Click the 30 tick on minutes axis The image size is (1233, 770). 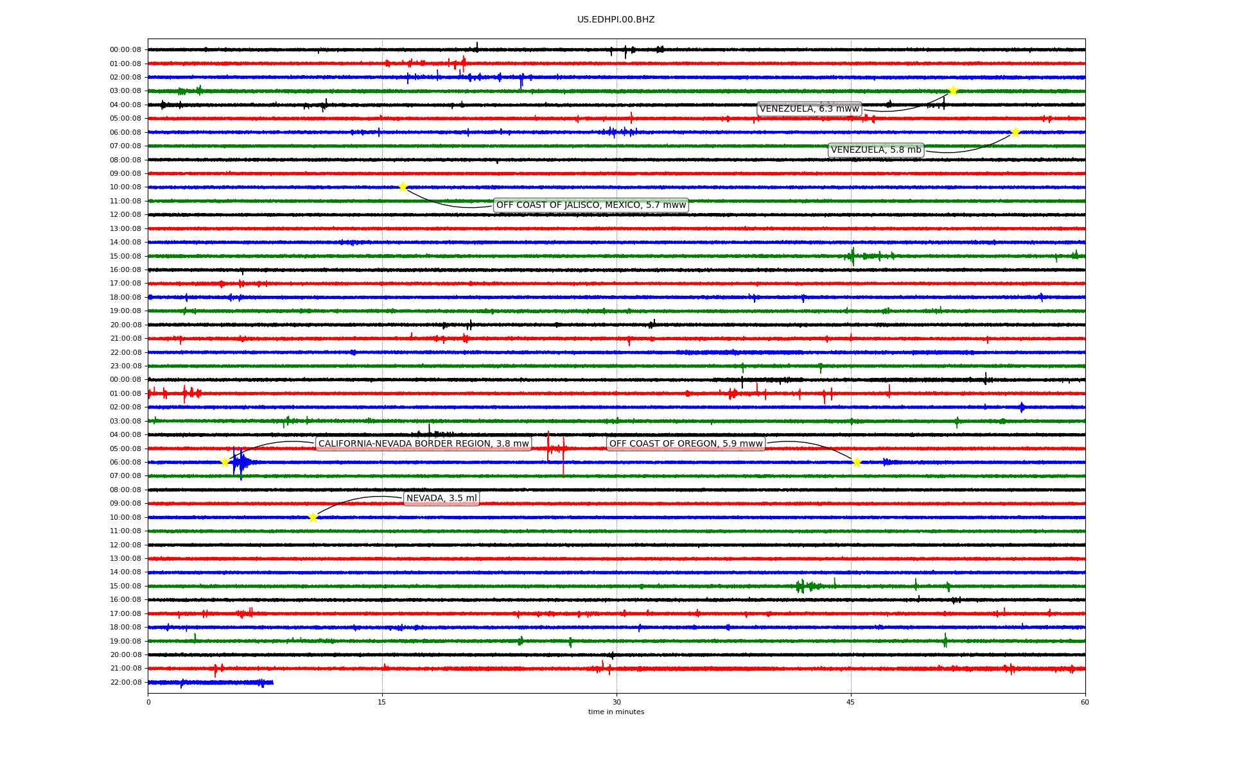click(x=616, y=702)
